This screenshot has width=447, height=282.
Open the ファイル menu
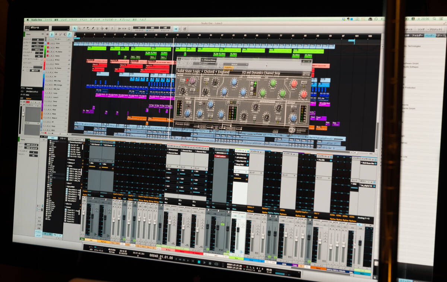pos(48,19)
